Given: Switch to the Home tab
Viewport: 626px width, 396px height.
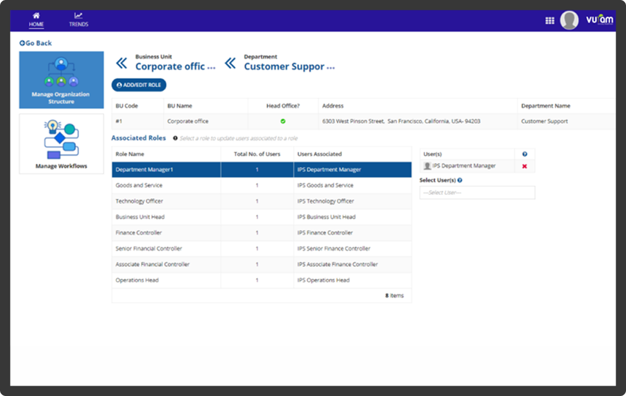Looking at the screenshot, I should click(x=37, y=24).
